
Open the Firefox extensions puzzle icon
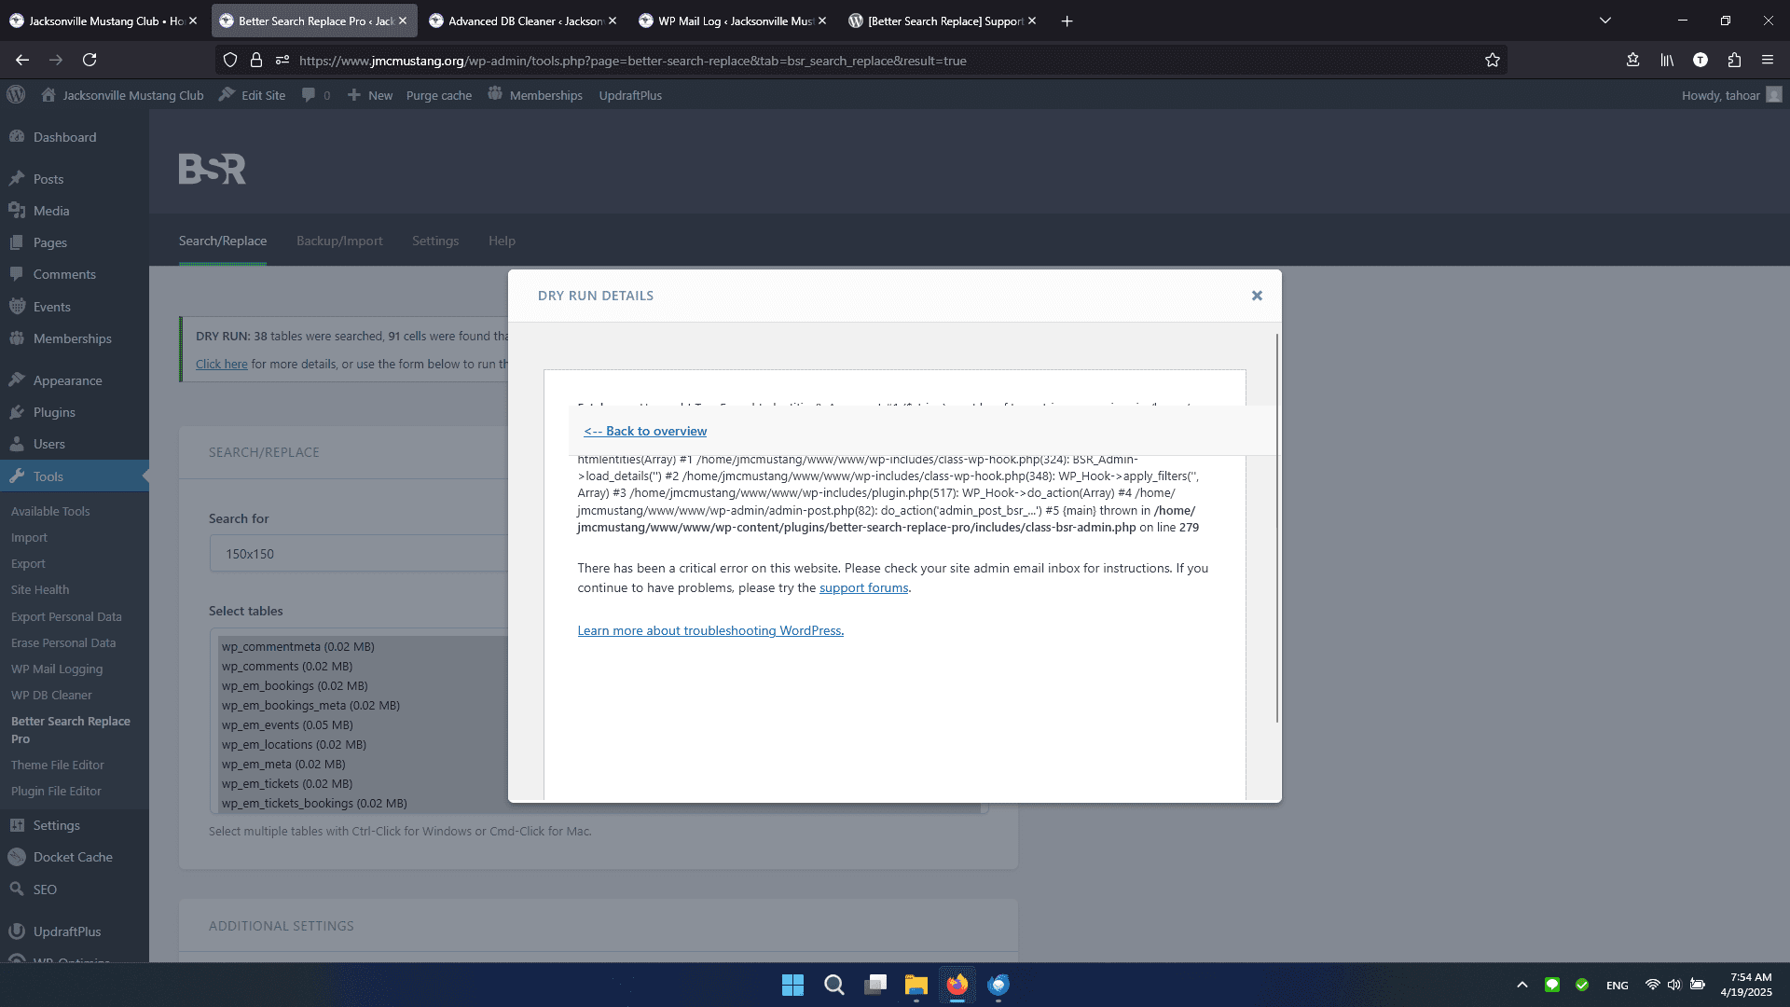[x=1734, y=60]
